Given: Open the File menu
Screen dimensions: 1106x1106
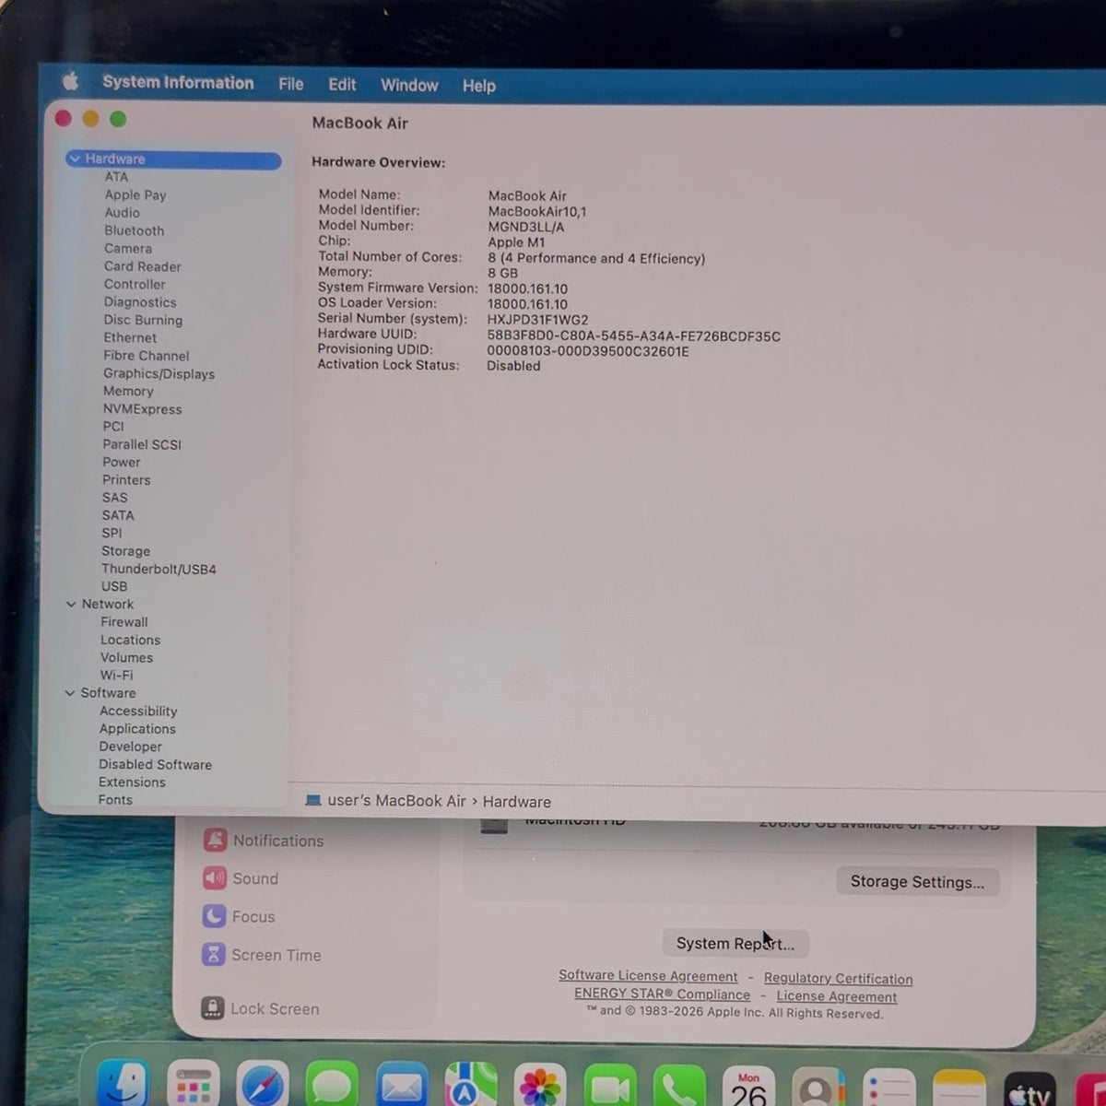Looking at the screenshot, I should coord(291,84).
